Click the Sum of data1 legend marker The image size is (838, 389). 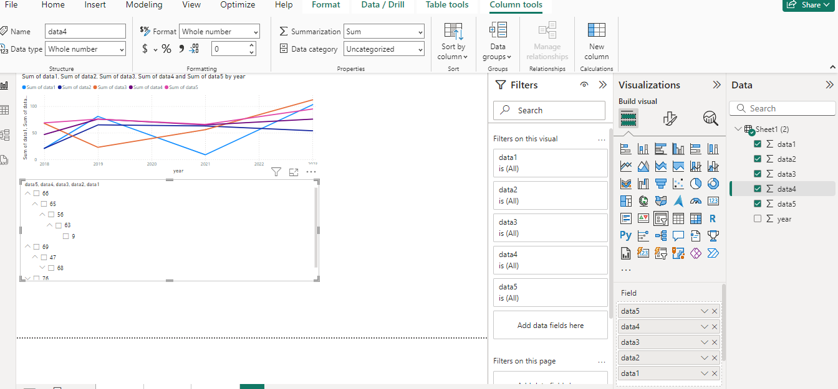[24, 88]
